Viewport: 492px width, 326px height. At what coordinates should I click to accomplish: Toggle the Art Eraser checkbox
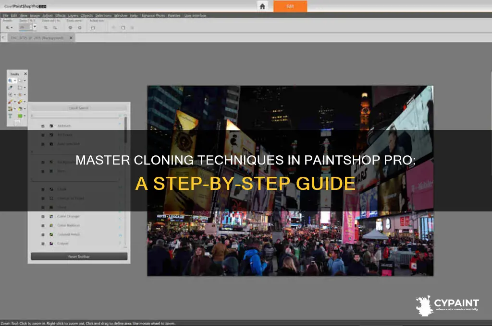tap(43, 135)
